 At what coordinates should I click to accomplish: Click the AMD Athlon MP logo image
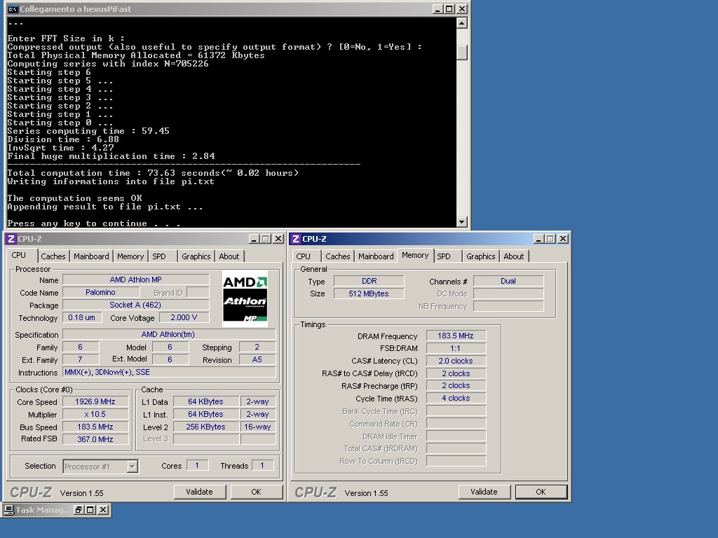click(245, 300)
